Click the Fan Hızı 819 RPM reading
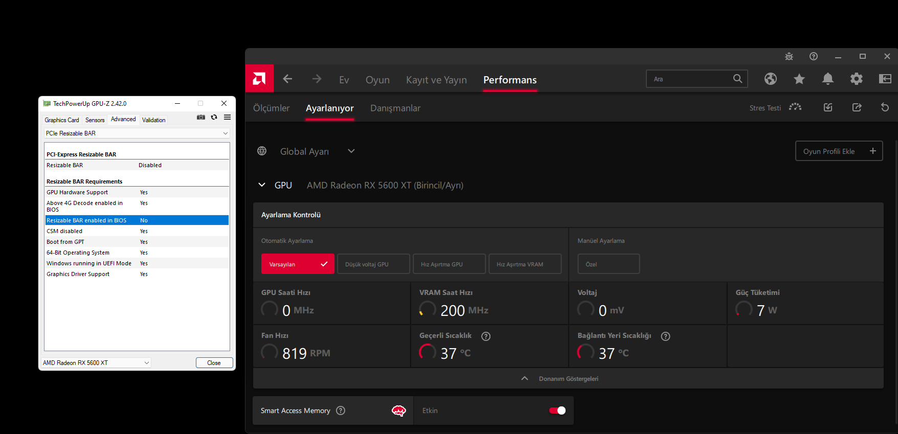898x434 pixels. coord(306,353)
